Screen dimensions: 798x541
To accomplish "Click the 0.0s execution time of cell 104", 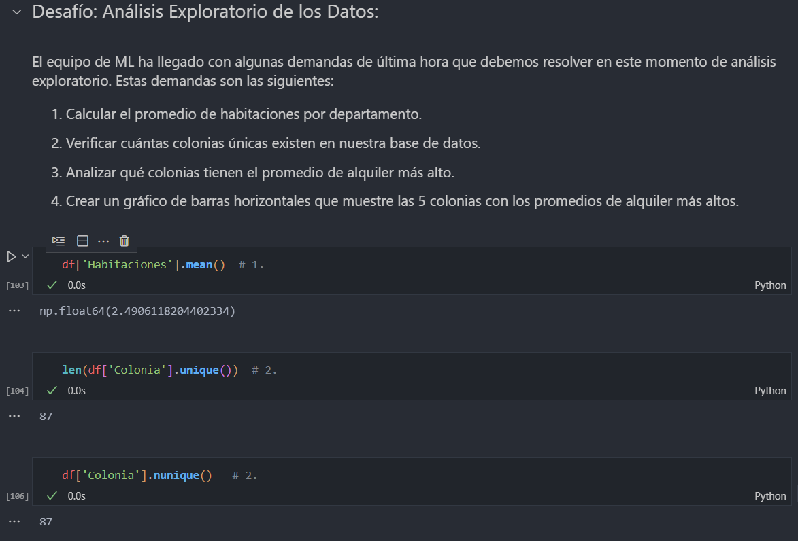I will tap(76, 391).
